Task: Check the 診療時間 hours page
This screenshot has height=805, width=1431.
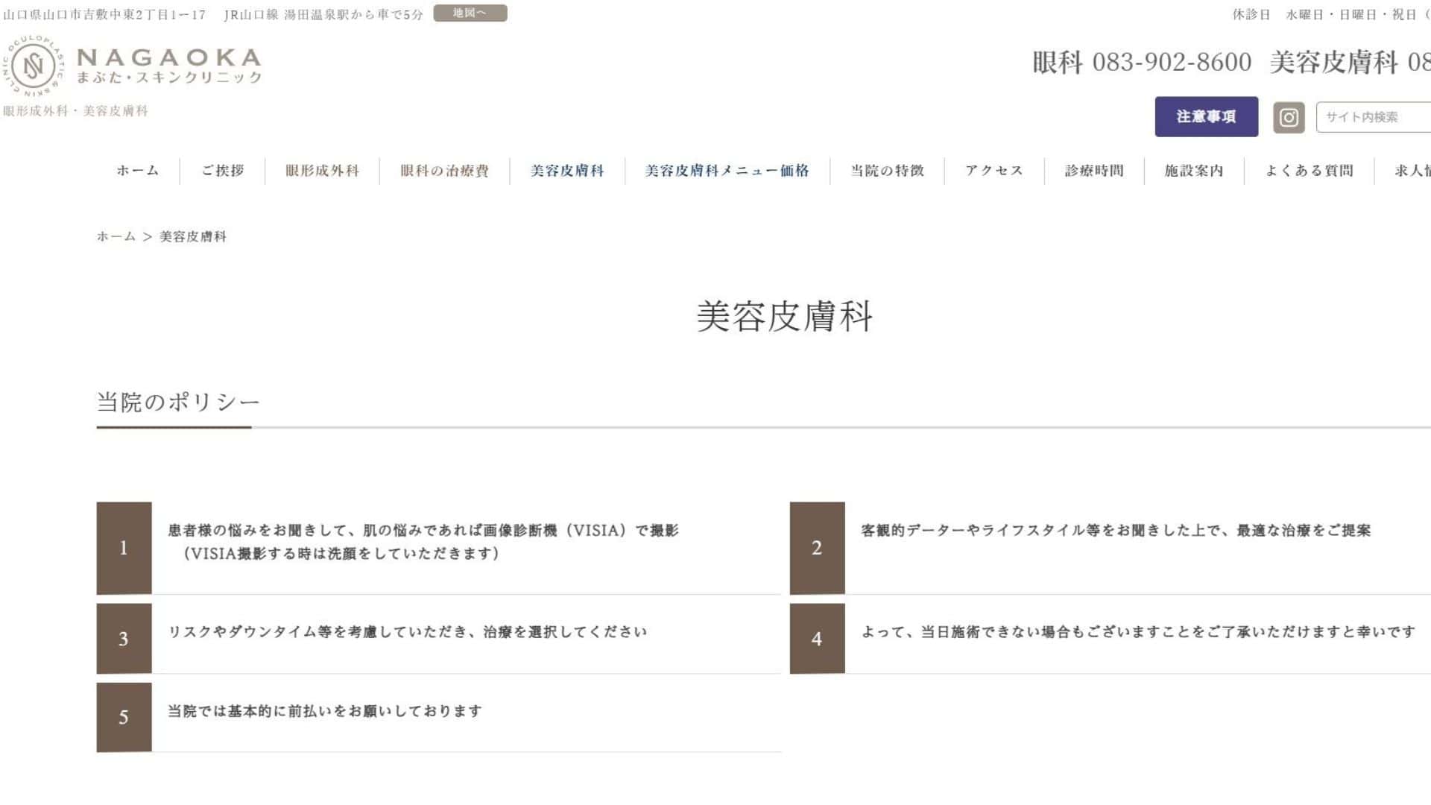Action: pos(1094,171)
